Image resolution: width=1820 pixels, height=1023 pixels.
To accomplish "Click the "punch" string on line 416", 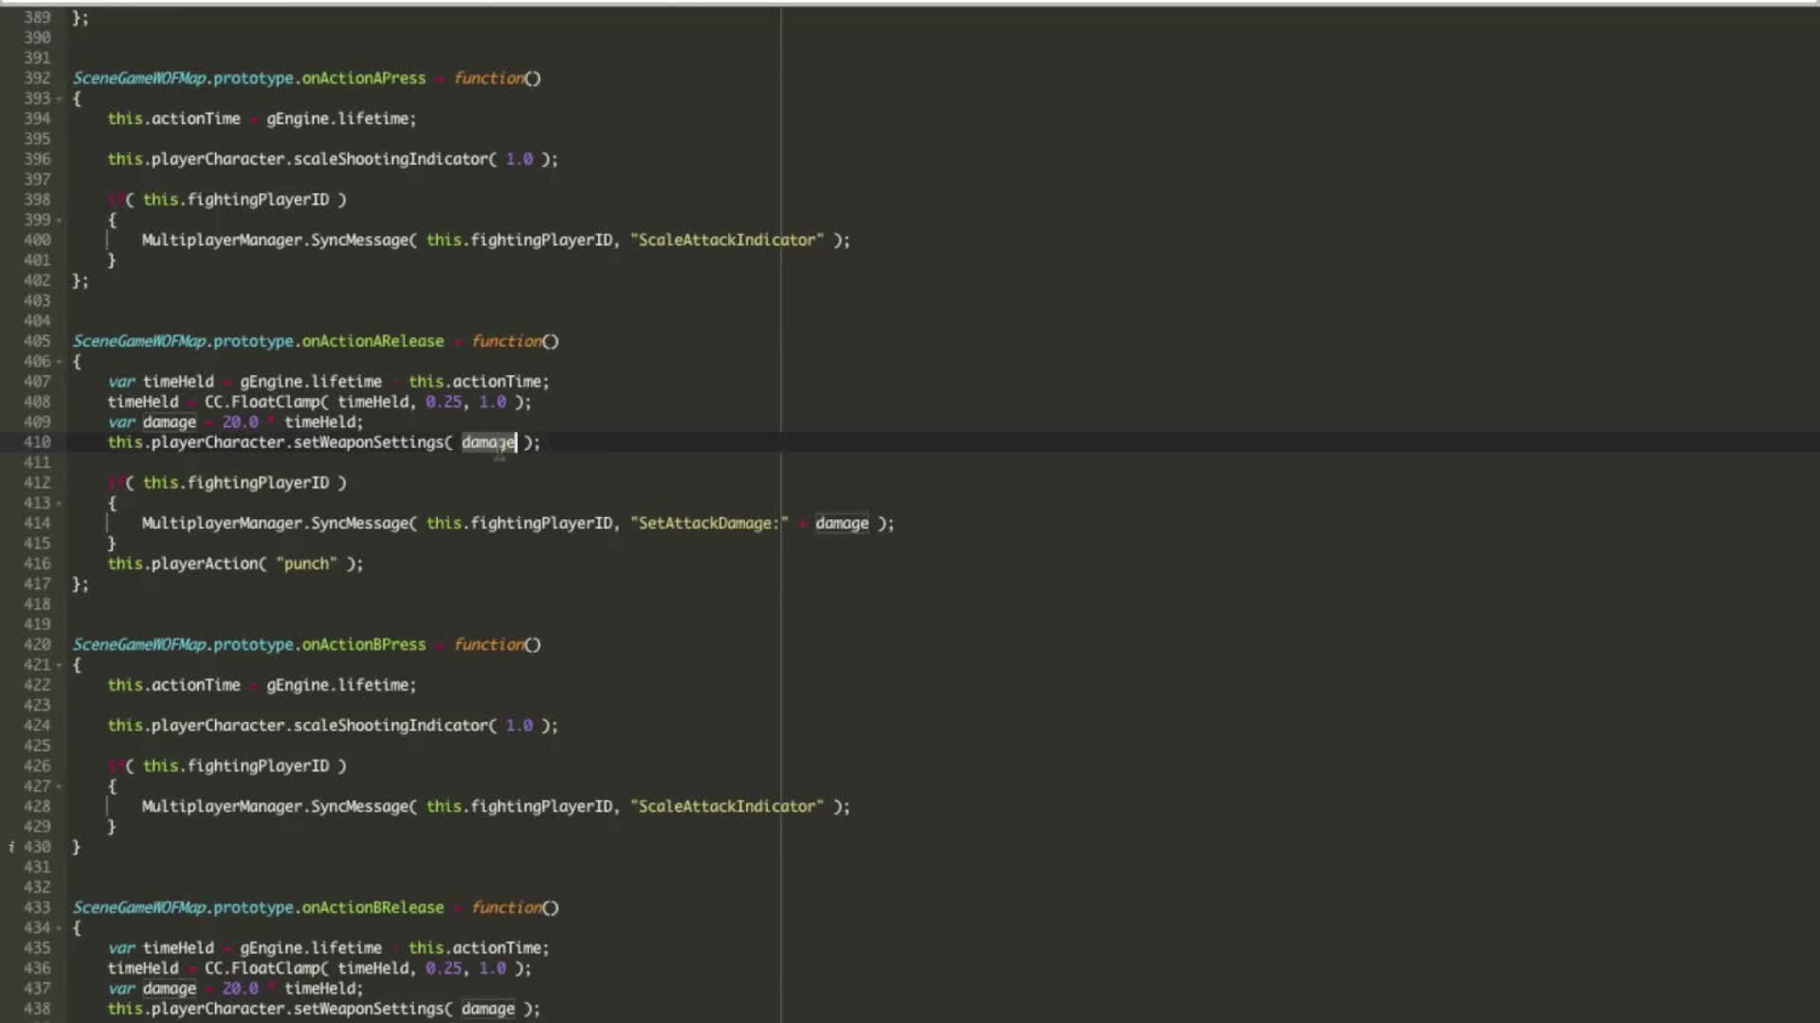I will 306,564.
